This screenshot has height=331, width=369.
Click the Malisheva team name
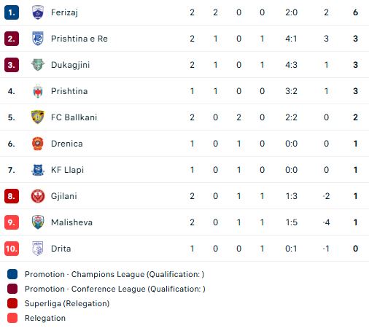[x=71, y=222]
